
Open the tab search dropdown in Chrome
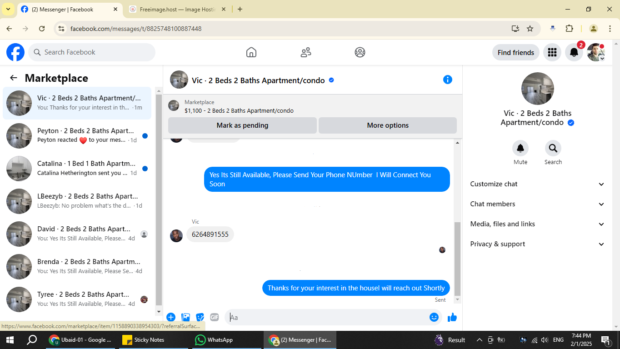coord(8,9)
